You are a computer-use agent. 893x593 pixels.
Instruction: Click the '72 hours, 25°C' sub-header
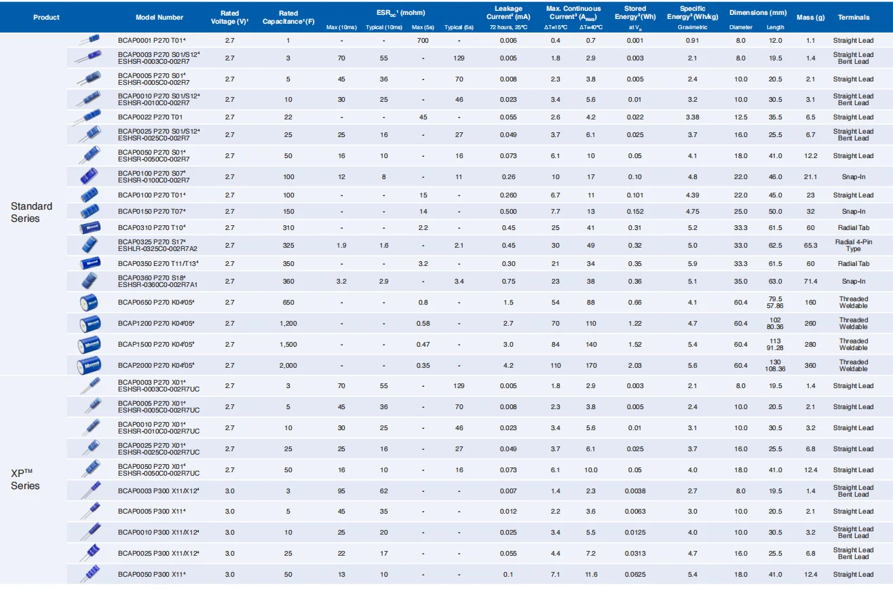508,28
